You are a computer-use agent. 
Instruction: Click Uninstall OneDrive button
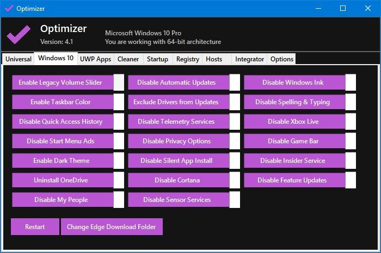(x=63, y=180)
